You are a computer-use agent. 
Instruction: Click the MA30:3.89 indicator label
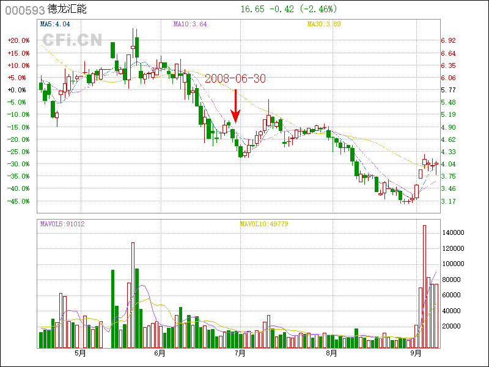pos(323,24)
